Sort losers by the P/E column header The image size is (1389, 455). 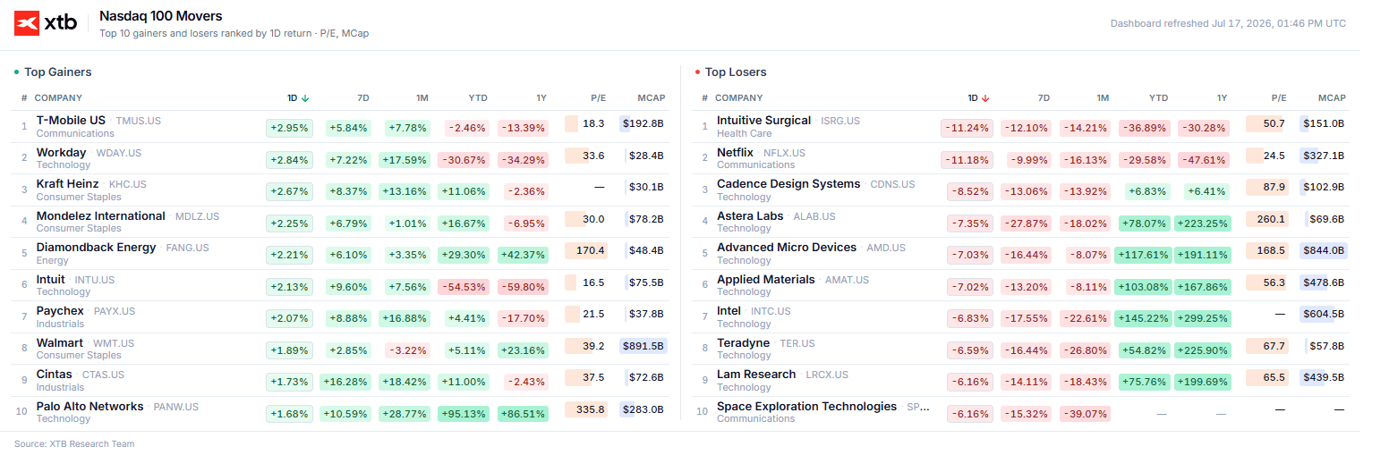coord(1279,98)
